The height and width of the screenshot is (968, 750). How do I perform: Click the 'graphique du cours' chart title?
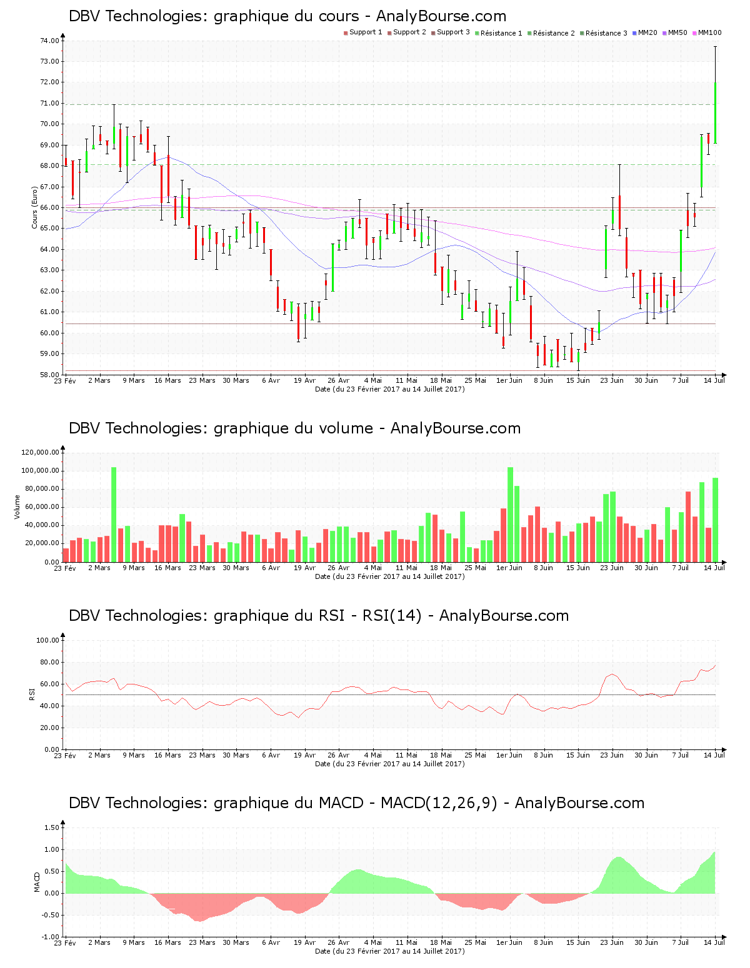point(287,16)
